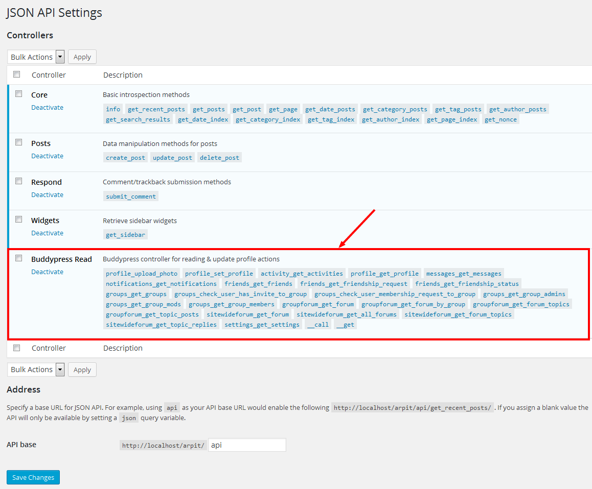Open the get_nonce method link
Screen dimensions: 592x489
click(500, 119)
